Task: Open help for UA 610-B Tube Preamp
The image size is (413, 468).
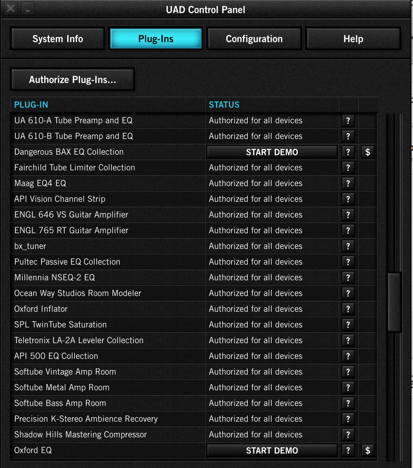Action: 348,136
